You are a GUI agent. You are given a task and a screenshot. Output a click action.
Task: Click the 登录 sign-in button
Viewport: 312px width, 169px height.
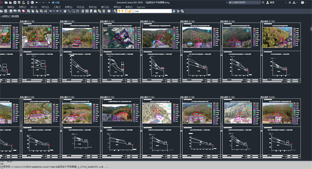click(271, 2)
